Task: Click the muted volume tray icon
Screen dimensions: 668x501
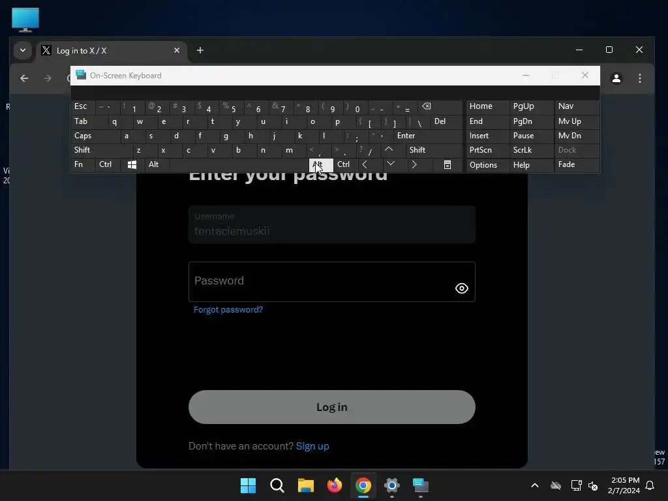Action: click(x=593, y=485)
